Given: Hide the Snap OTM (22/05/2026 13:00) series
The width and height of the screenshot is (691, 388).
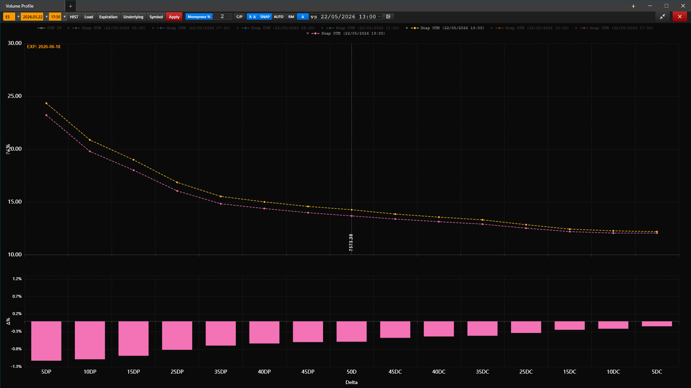Looking at the screenshot, I should point(447,28).
